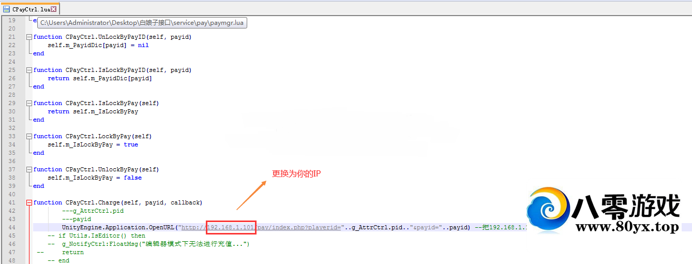
Task: Click the paymgr.lua file path tooltip
Action: pyautogui.click(x=142, y=23)
